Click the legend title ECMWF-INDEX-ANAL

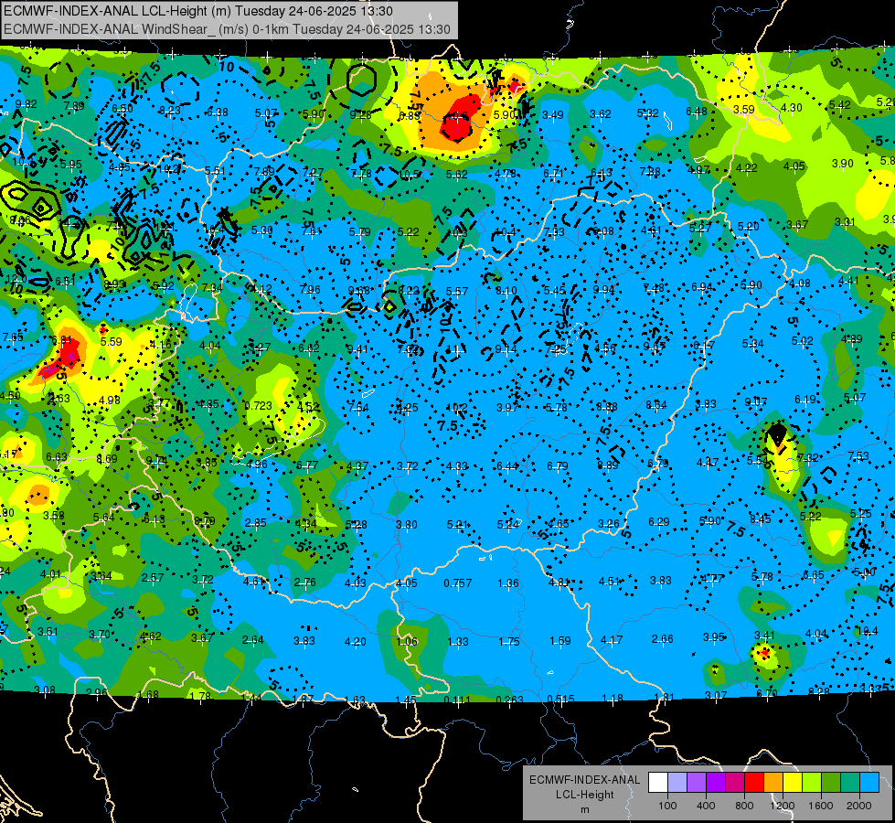click(x=584, y=780)
